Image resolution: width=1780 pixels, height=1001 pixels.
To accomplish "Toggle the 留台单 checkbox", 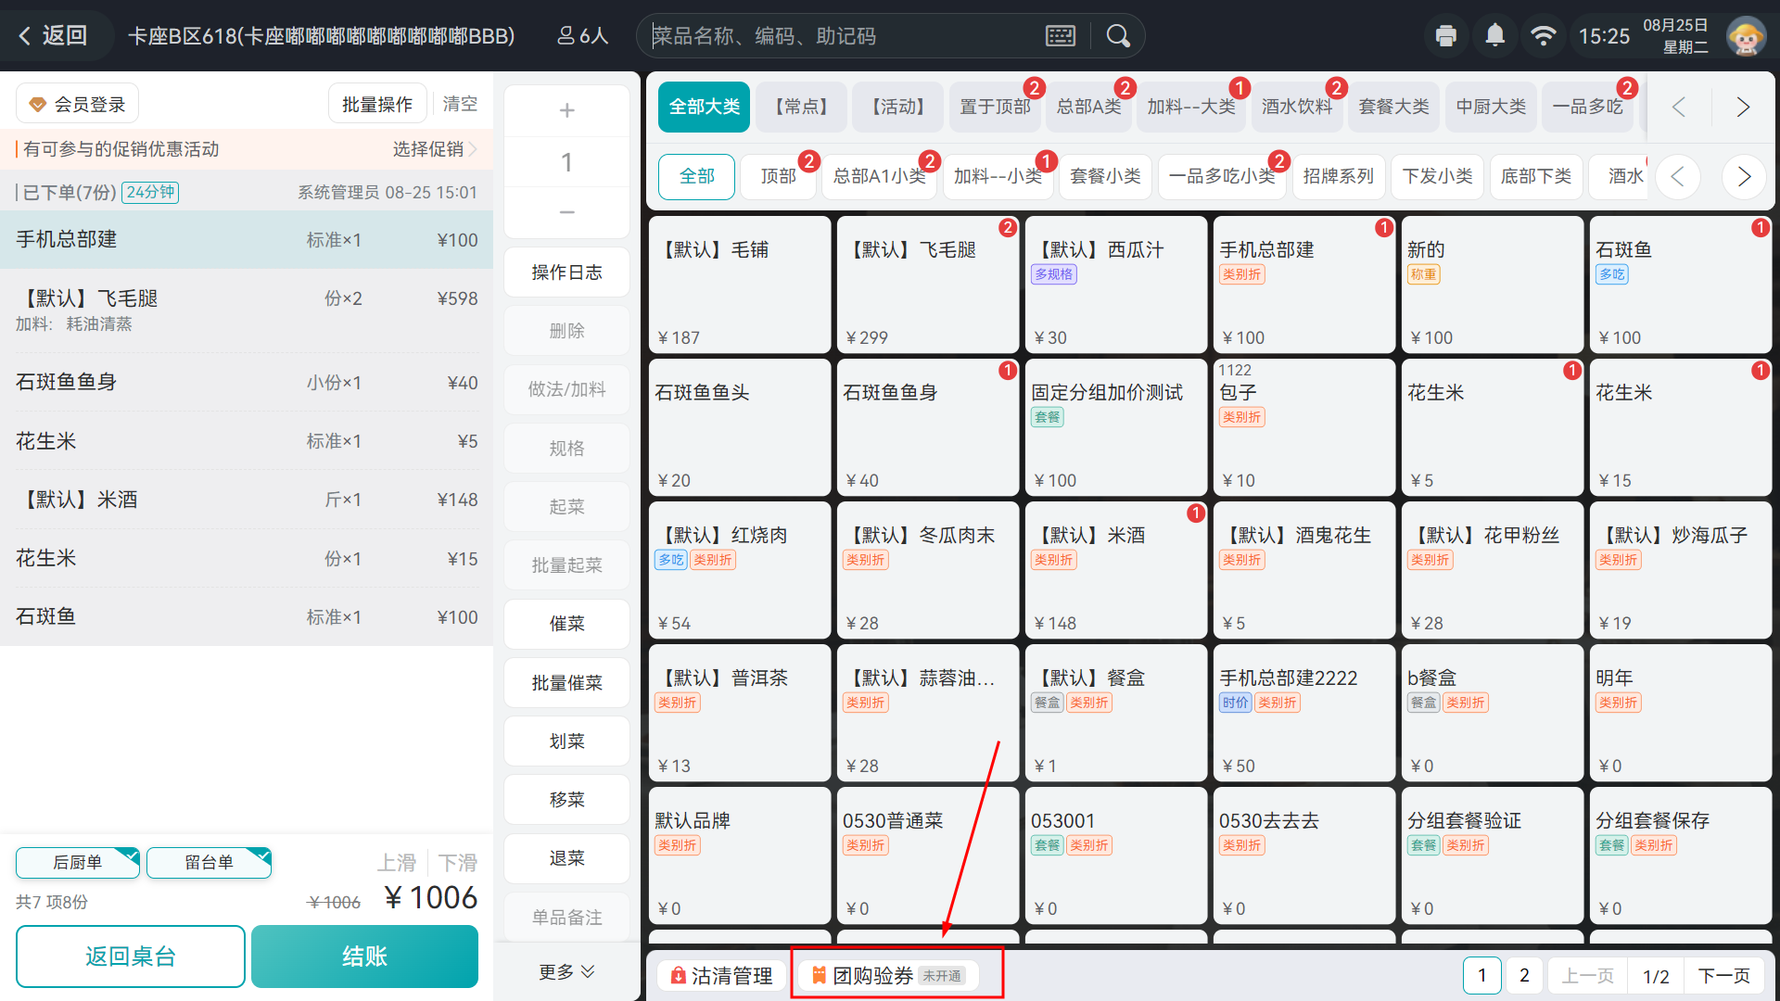I will pyautogui.click(x=209, y=862).
